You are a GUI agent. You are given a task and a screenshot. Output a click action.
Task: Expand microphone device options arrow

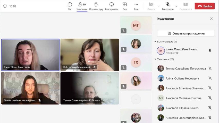[x=176, y=6]
